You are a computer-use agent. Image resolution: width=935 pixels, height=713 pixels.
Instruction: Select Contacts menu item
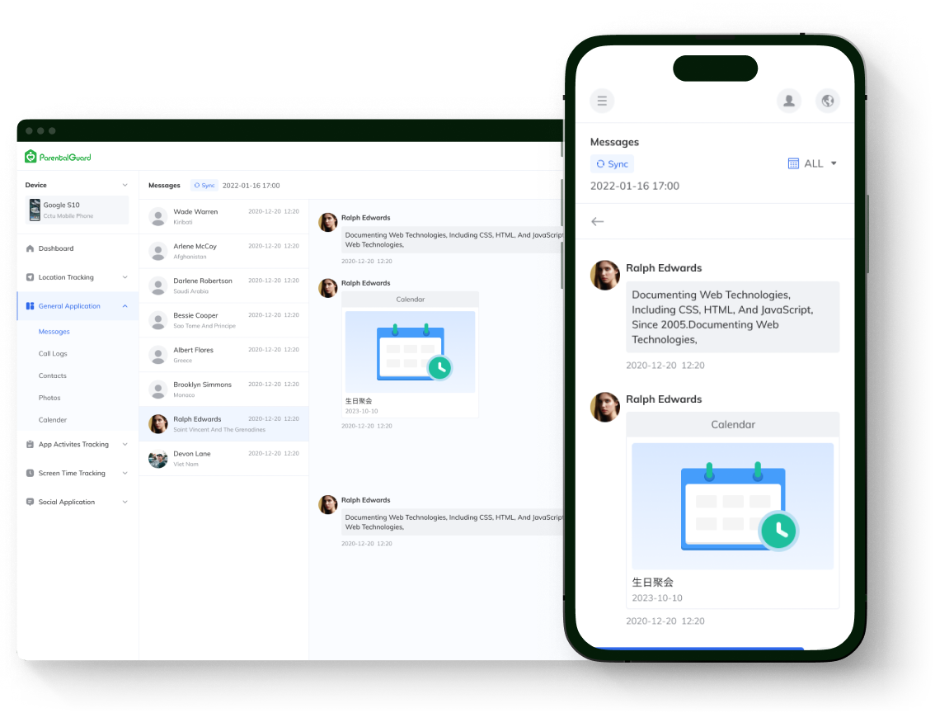52,375
